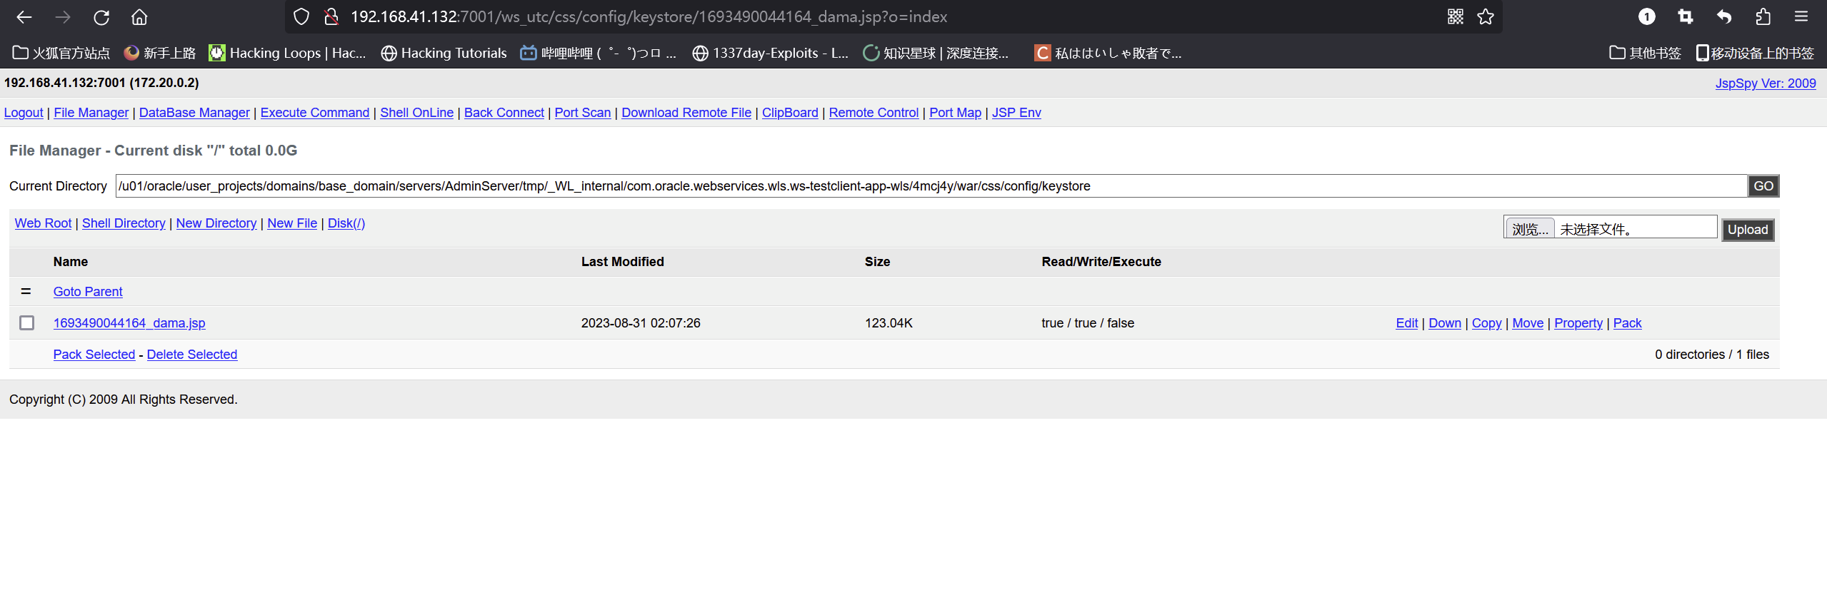The width and height of the screenshot is (1827, 590).
Task: Click Down to download dama.jsp
Action: tap(1445, 323)
